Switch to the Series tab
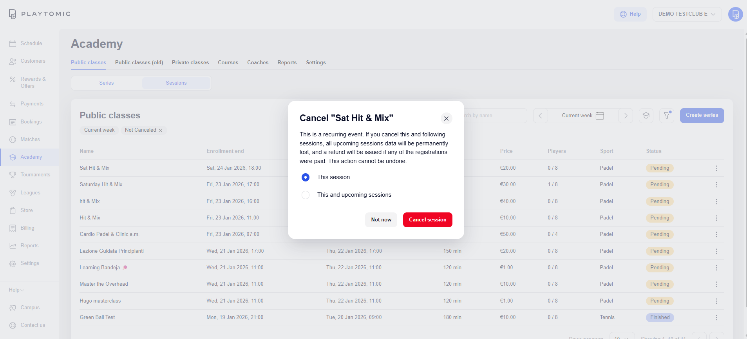The width and height of the screenshot is (747, 339). [x=106, y=83]
